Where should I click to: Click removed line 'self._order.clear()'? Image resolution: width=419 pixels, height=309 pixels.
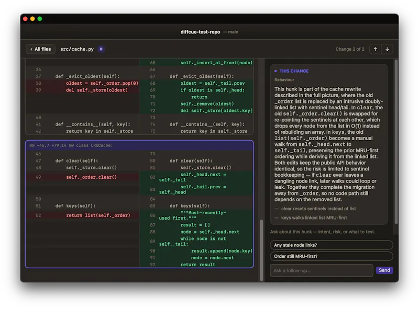point(91,177)
